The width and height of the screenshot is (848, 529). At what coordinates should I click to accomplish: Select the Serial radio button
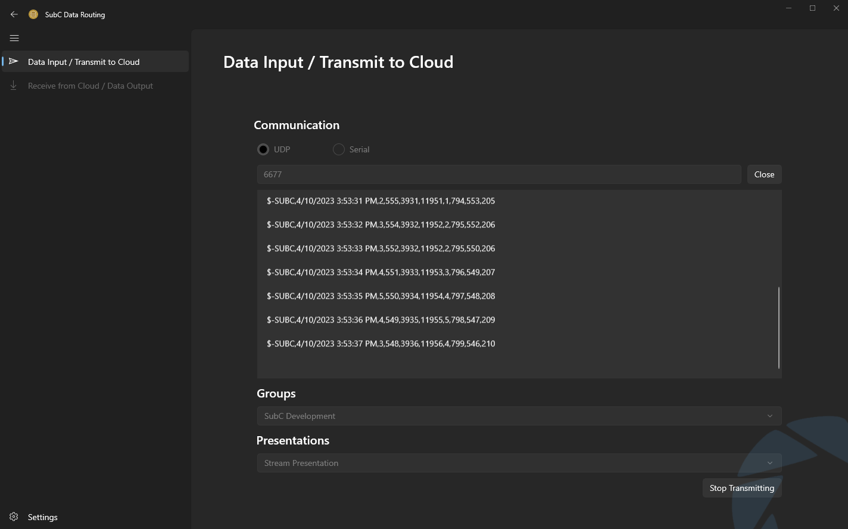pos(339,149)
